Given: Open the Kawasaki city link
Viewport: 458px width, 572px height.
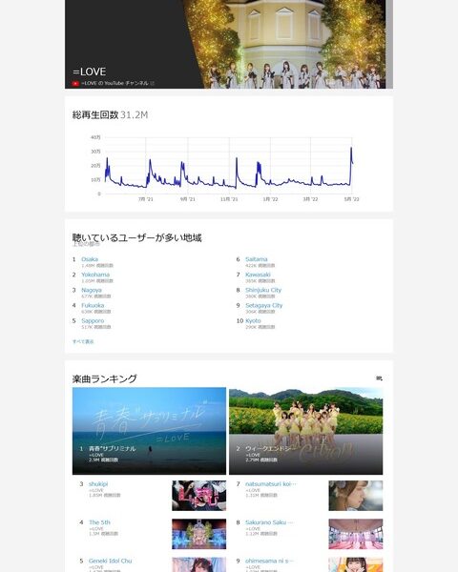Looking at the screenshot, I should (258, 275).
